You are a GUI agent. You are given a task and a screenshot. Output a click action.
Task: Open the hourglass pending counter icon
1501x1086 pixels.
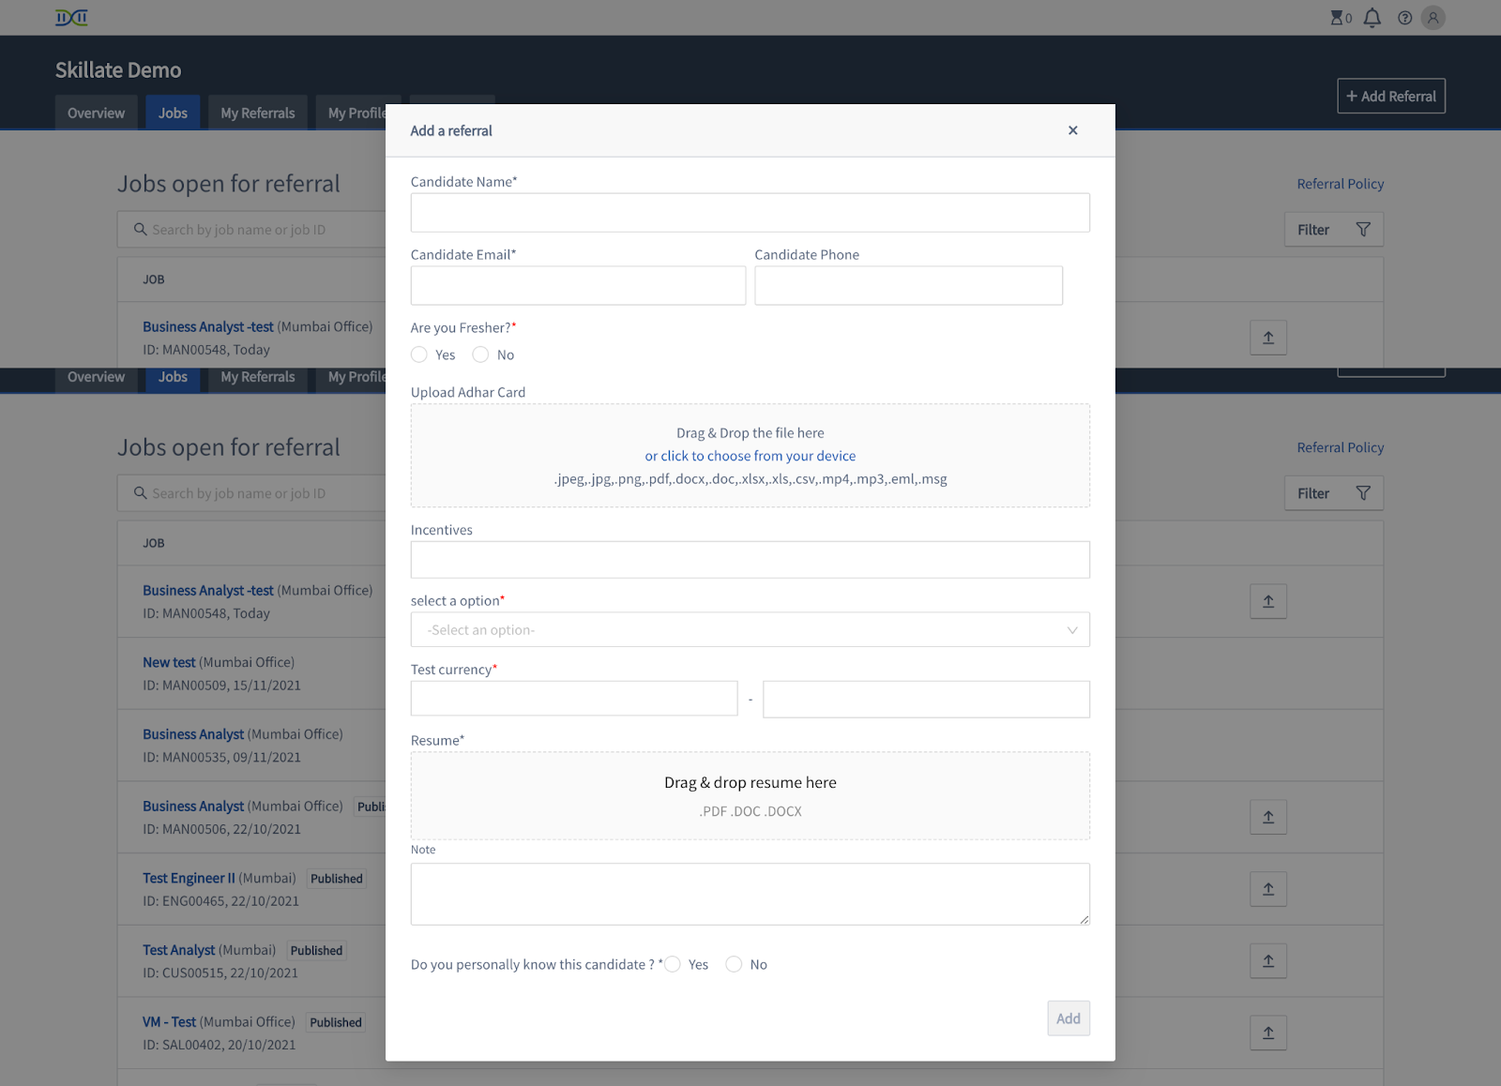1341,18
